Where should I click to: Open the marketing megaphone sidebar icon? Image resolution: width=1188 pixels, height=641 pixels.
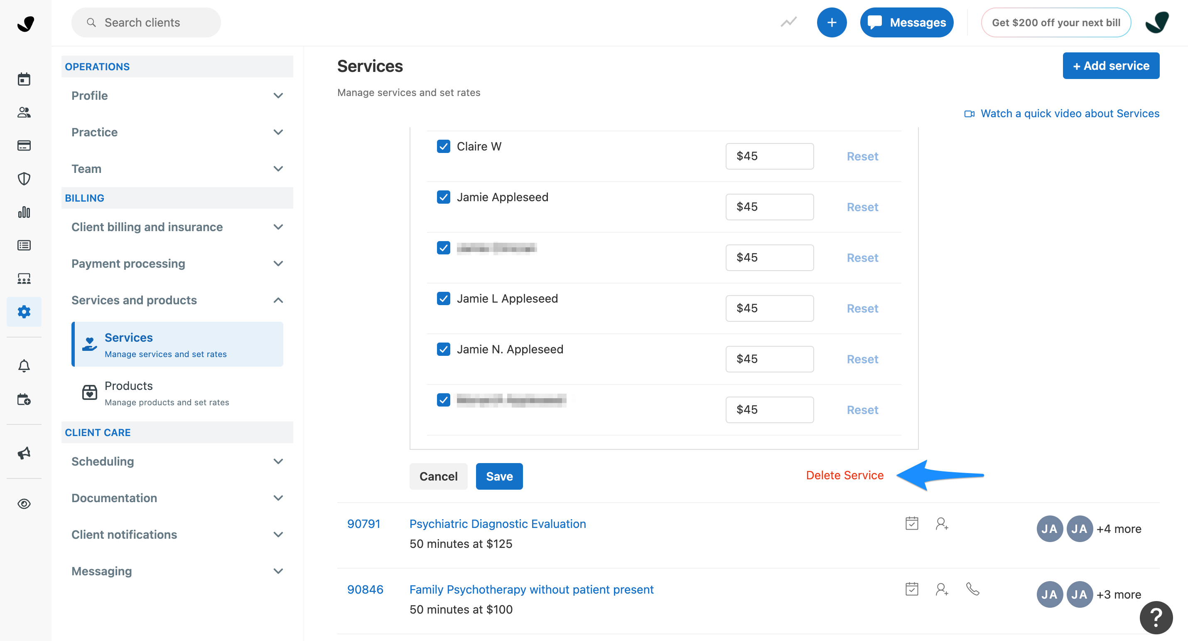point(24,453)
